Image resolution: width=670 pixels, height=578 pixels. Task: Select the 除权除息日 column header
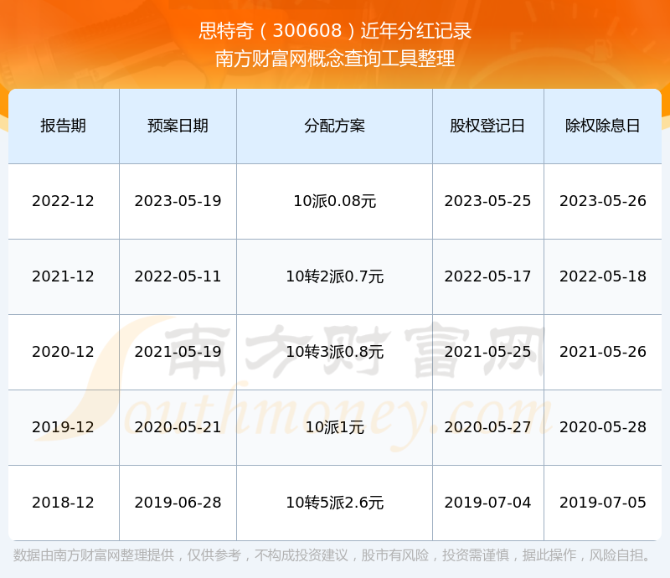[x=602, y=126]
